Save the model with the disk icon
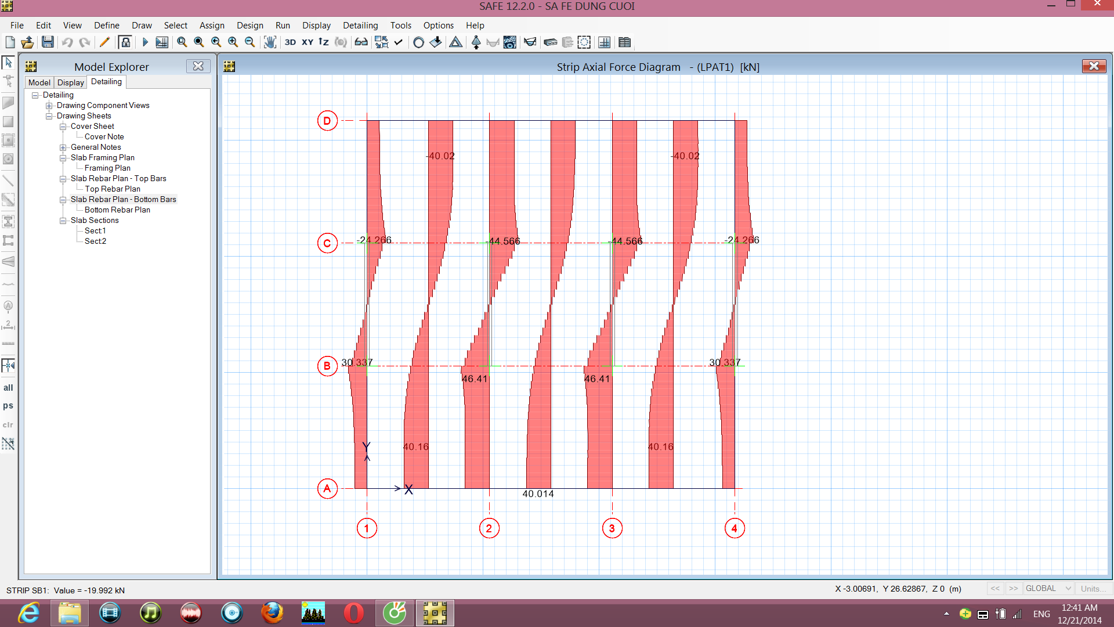The height and width of the screenshot is (627, 1114). (x=48, y=42)
